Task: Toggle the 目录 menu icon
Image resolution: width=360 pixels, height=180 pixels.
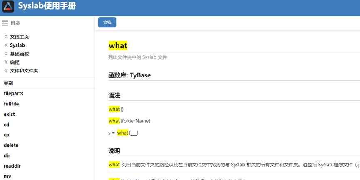Action: (x=5, y=23)
